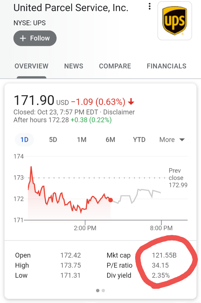Select the Overview tab
The width and height of the screenshot is (201, 303).
pyautogui.click(x=31, y=66)
